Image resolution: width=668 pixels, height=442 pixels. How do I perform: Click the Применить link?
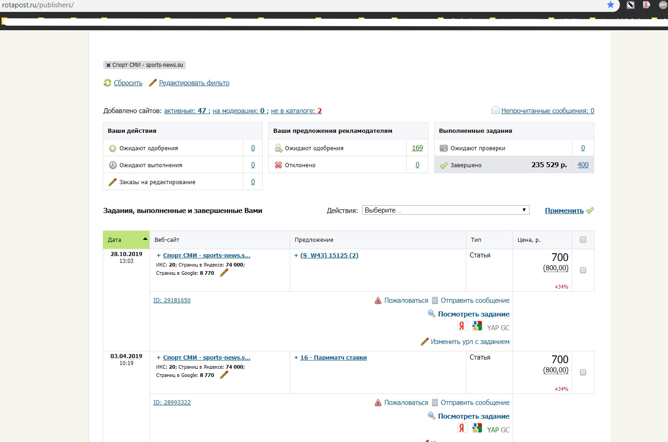564,211
